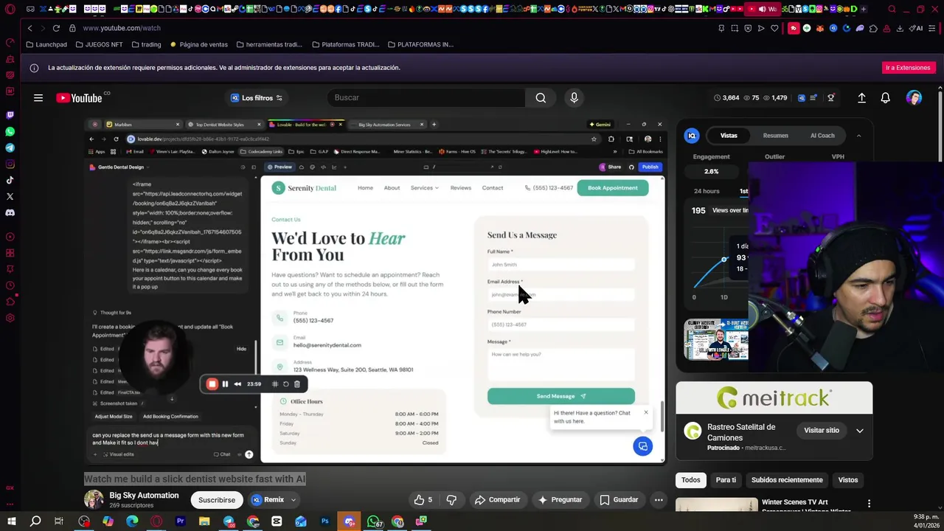Click the vidIQ recommended video thumbnail

pyautogui.click(x=716, y=339)
